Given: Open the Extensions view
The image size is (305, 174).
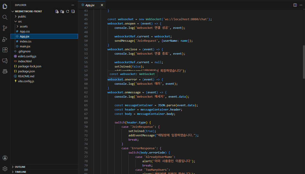Looking at the screenshot, I should click(5, 50).
